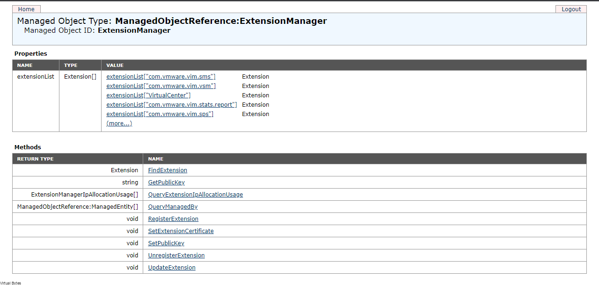Viewport: 599px width, 285px height.
Task: Invoke the SetPublicKey method
Action: point(166,243)
